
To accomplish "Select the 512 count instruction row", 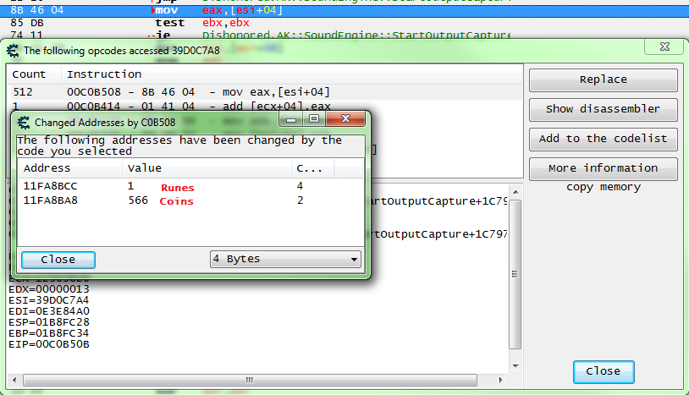I will coord(265,92).
